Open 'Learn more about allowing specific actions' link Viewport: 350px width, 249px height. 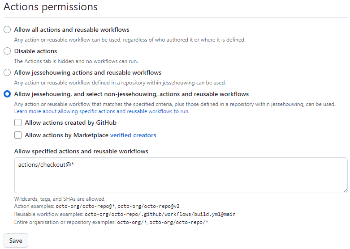coord(101,111)
